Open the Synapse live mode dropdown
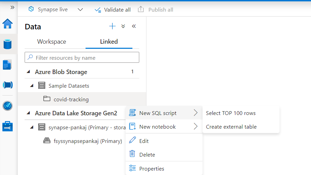This screenshot has width=311, height=175. click(x=80, y=10)
